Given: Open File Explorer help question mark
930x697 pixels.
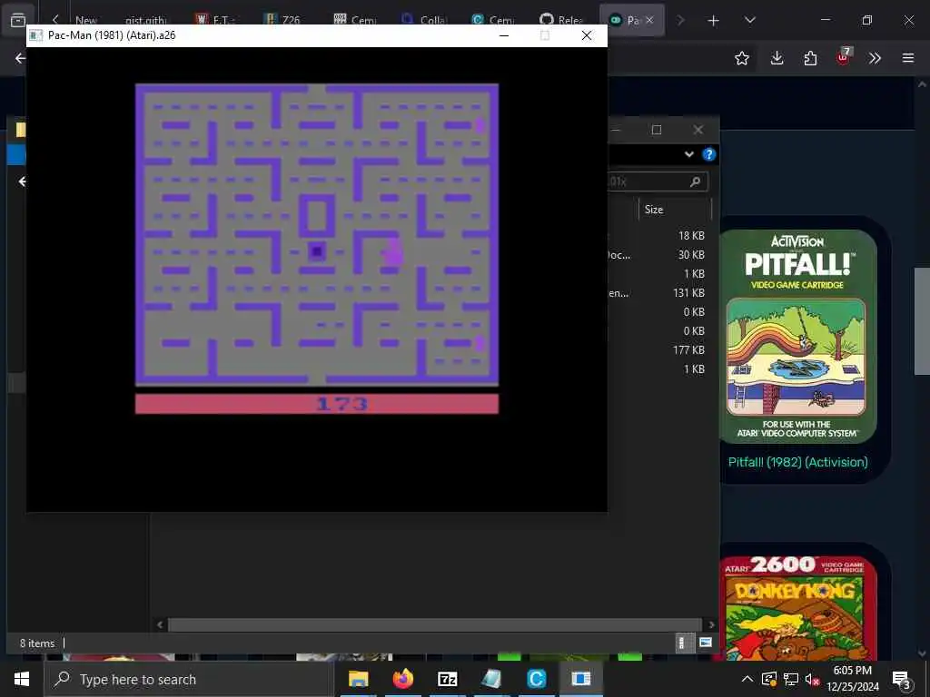Looking at the screenshot, I should [x=708, y=154].
